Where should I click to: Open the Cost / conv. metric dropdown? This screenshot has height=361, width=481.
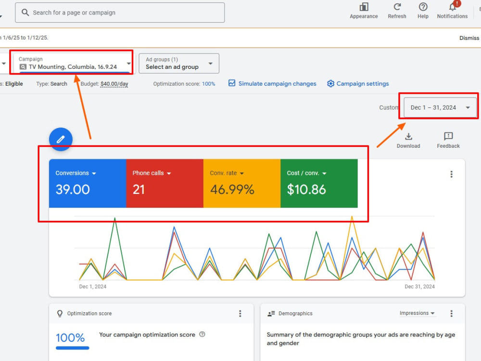click(x=306, y=173)
